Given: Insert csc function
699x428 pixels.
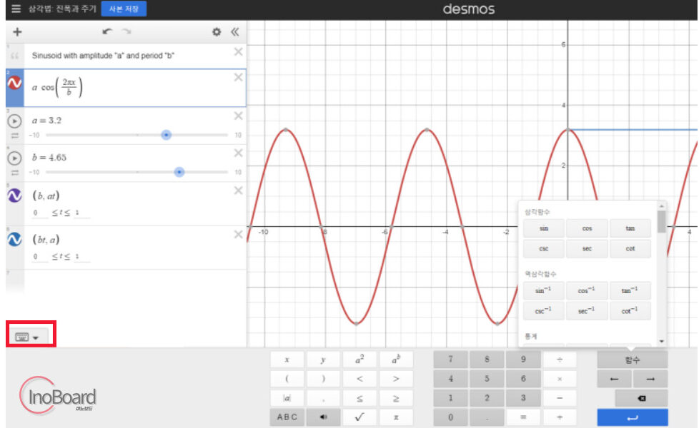Looking at the screenshot, I should click(x=543, y=249).
